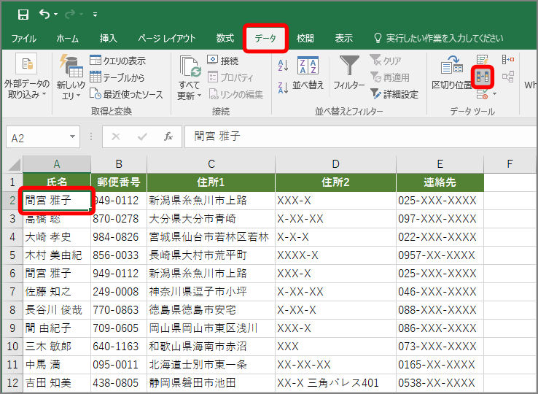Click the Remove Duplicates icon
The image size is (538, 394).
[483, 77]
